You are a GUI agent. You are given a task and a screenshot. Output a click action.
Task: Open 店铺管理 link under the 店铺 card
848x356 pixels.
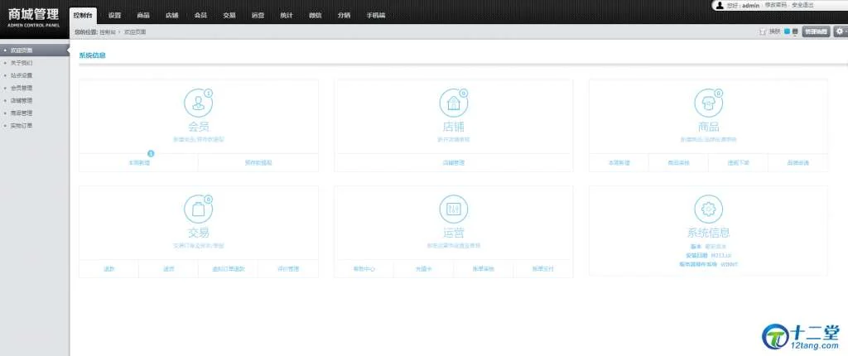coord(453,163)
